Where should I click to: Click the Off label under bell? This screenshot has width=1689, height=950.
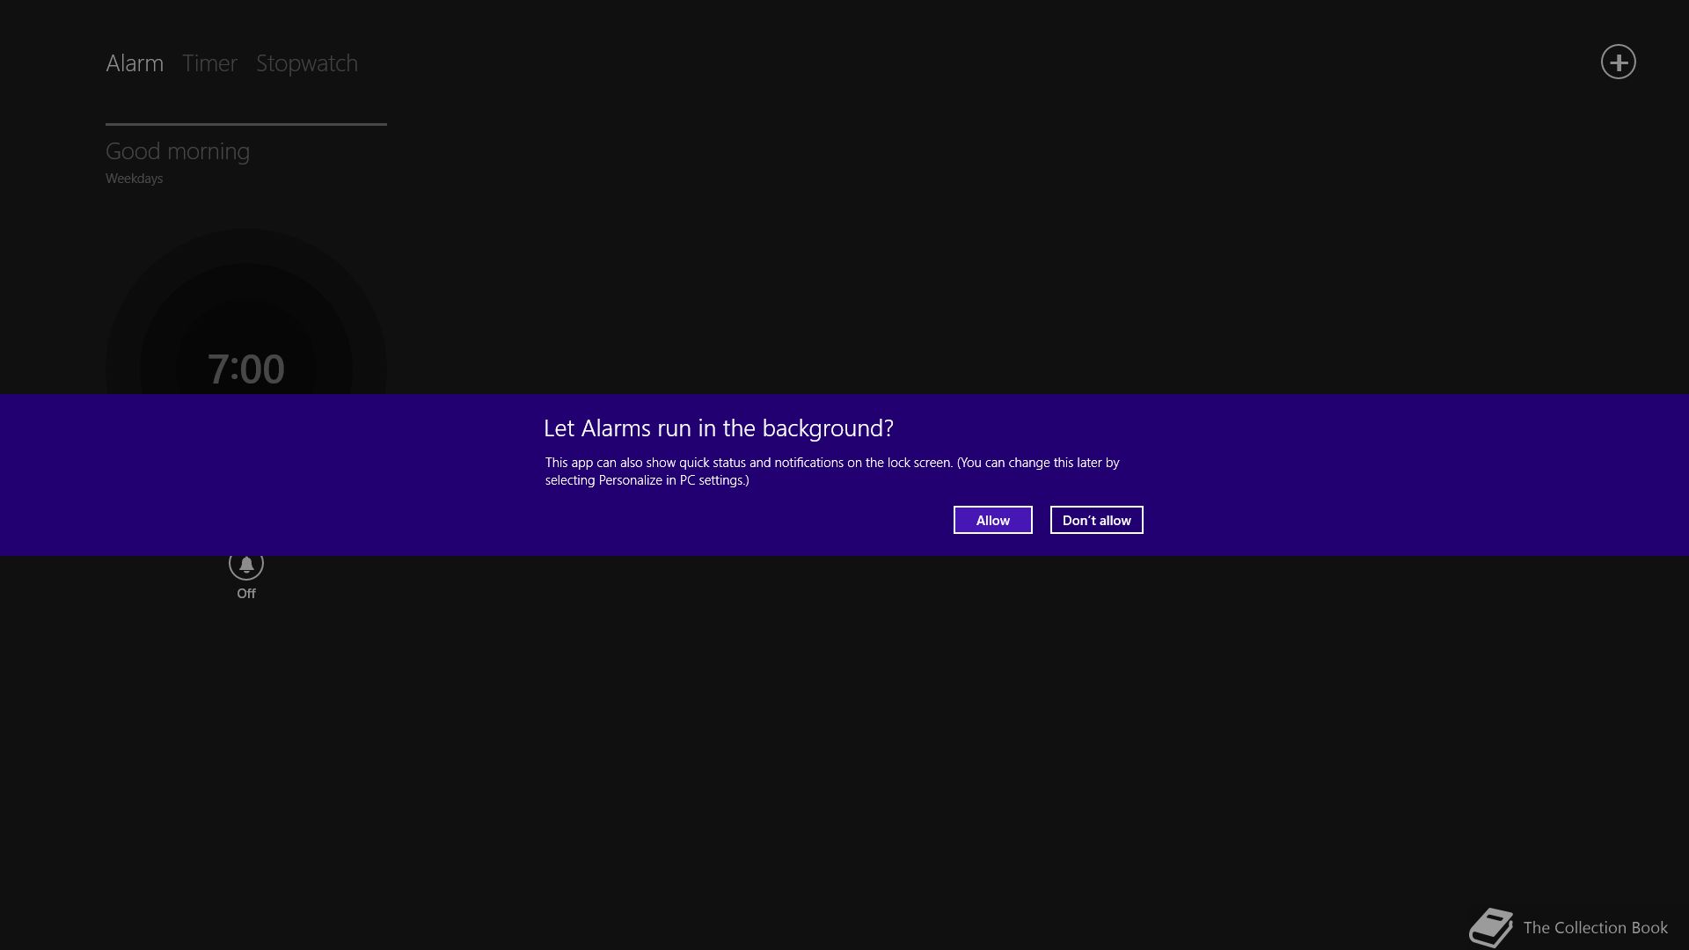[x=246, y=594]
